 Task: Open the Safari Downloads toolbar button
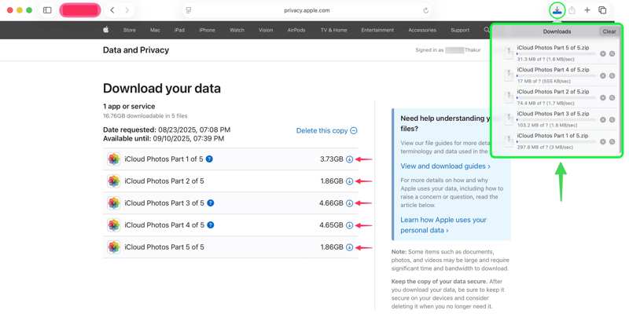click(x=557, y=10)
